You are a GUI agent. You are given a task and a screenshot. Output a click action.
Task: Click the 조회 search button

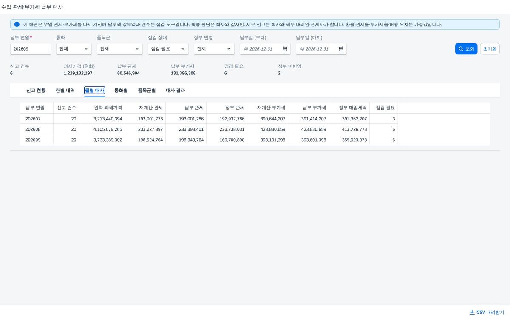(466, 49)
